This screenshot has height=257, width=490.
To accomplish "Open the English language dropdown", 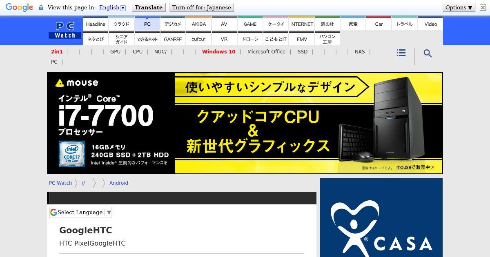I will [x=112, y=7].
